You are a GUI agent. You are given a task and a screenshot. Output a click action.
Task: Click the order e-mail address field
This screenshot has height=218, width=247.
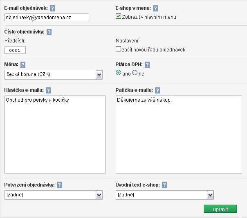[x=47, y=17]
